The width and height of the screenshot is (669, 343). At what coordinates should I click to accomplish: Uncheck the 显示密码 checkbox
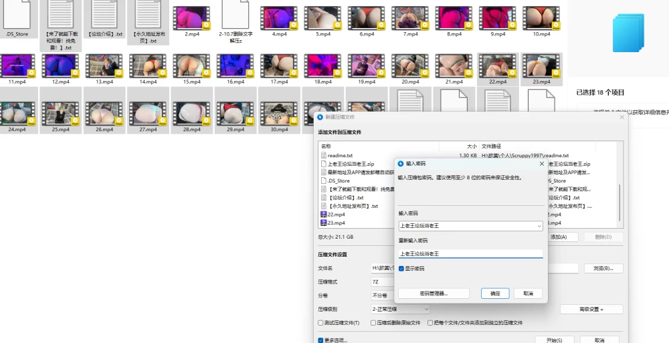tap(401, 268)
